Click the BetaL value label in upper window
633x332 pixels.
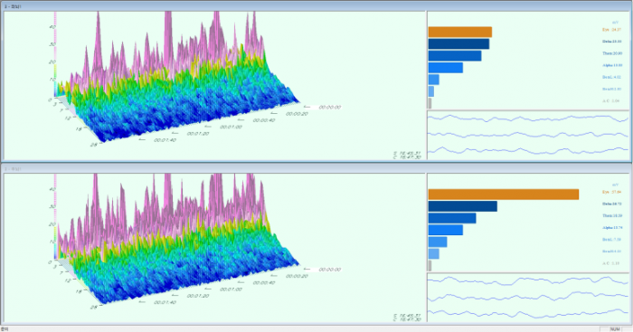point(611,77)
